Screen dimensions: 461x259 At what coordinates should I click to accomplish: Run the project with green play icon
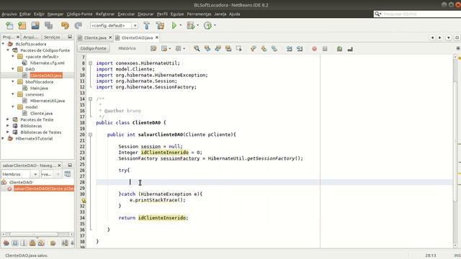point(174,26)
